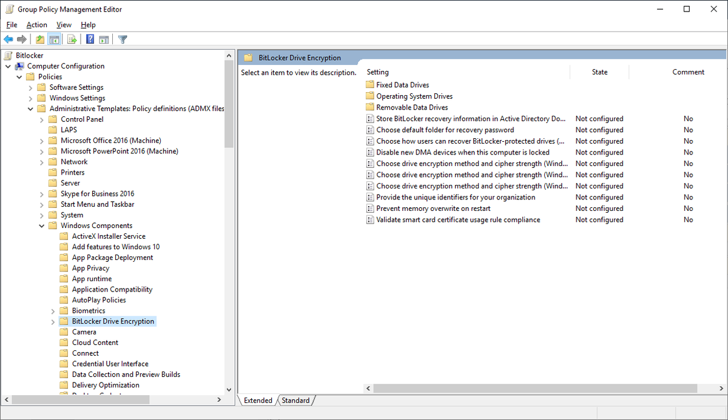The height and width of the screenshot is (420, 728).
Task: Collapse the Administrative Templates node
Action: pyautogui.click(x=31, y=108)
